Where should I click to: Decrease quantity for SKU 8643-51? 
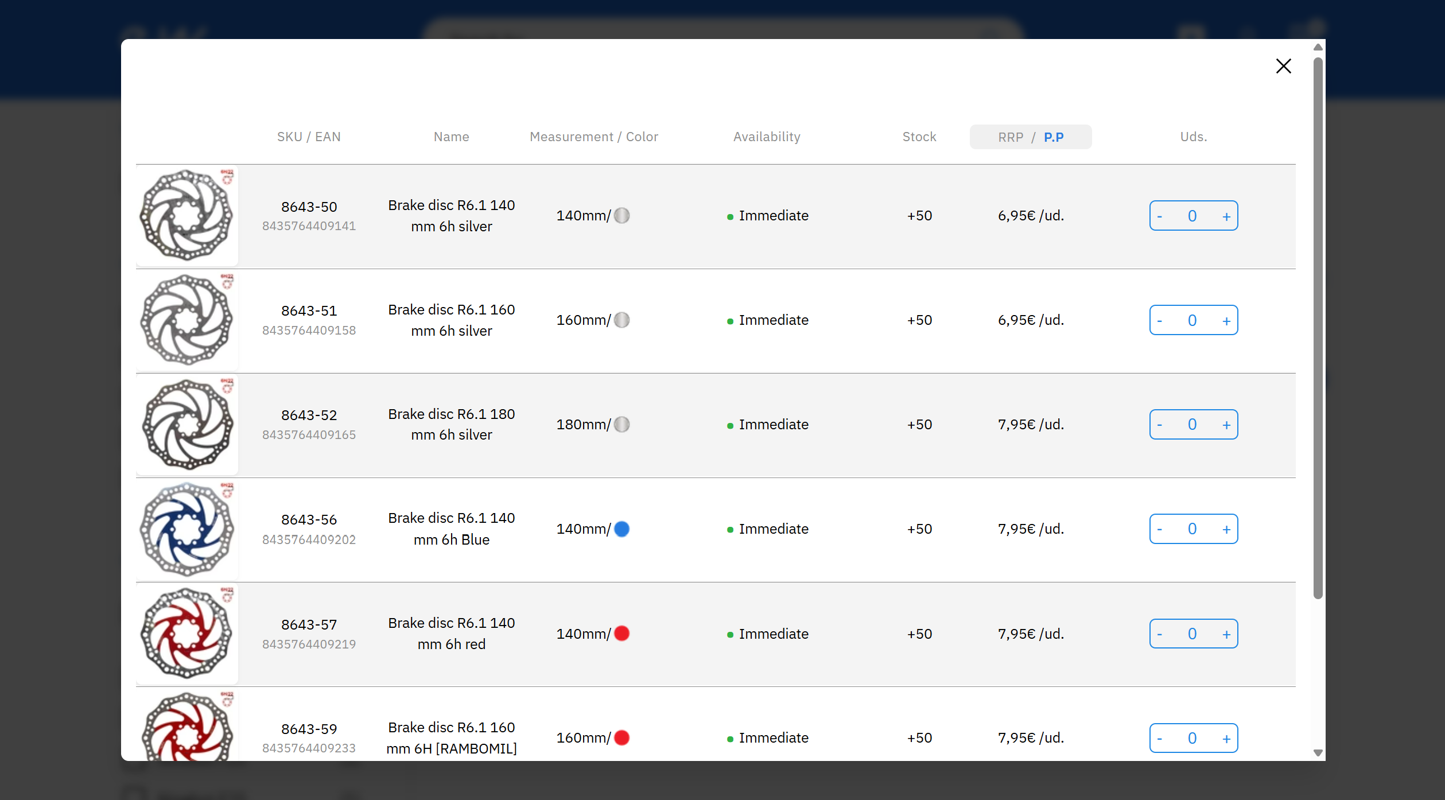(x=1160, y=321)
